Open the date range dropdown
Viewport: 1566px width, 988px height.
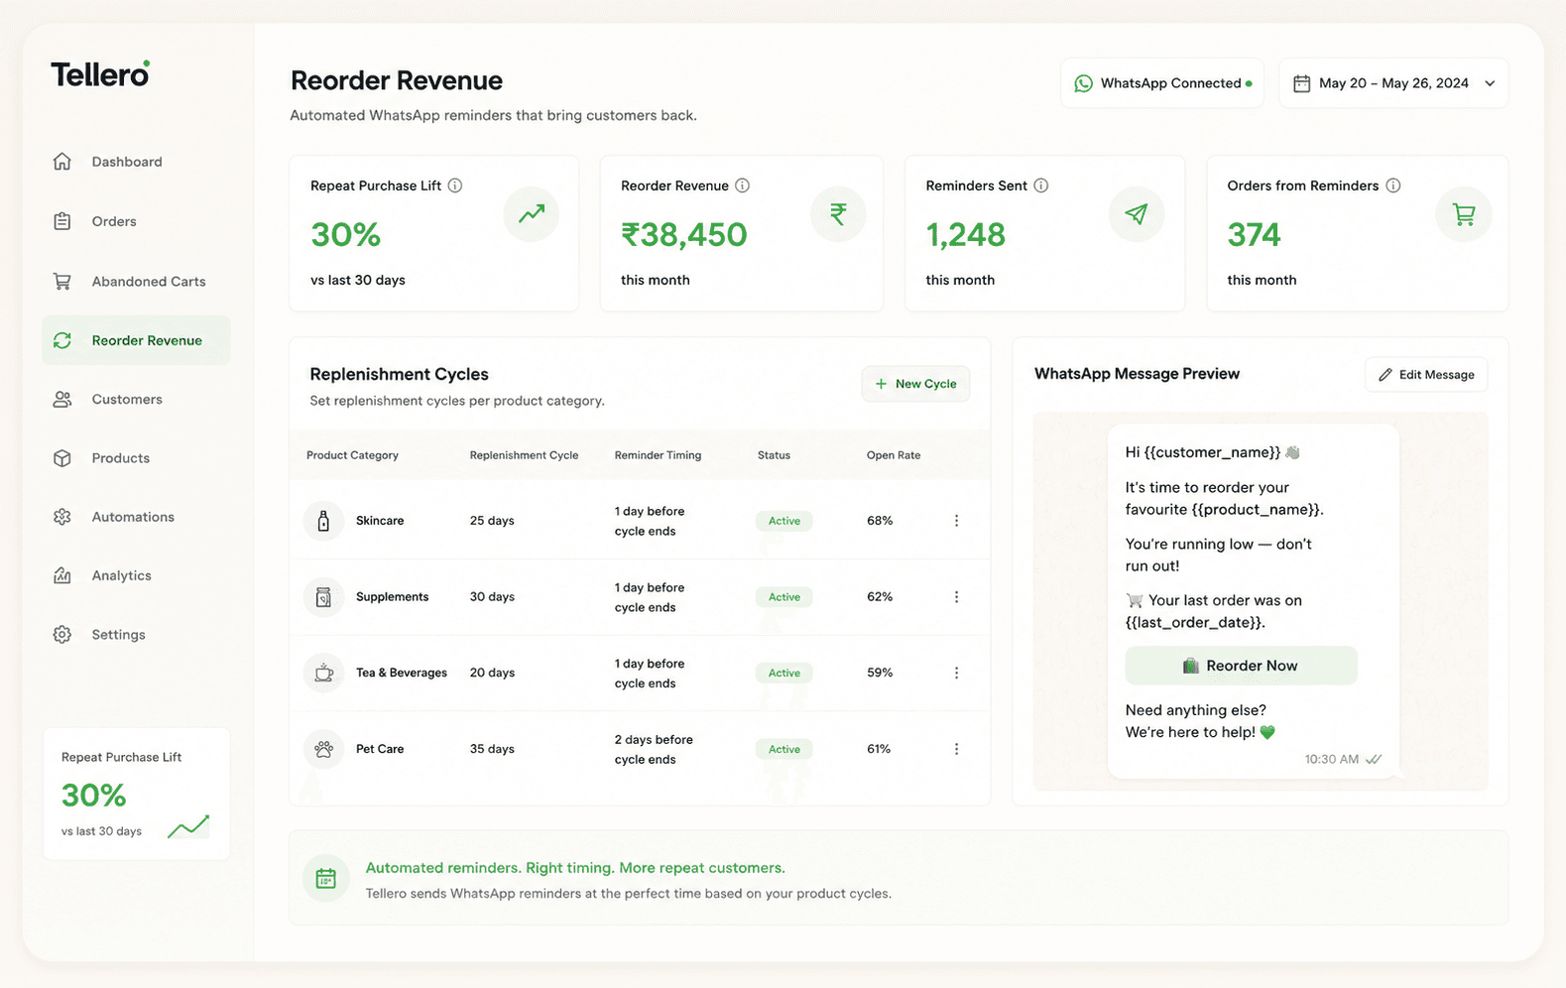1393,83
